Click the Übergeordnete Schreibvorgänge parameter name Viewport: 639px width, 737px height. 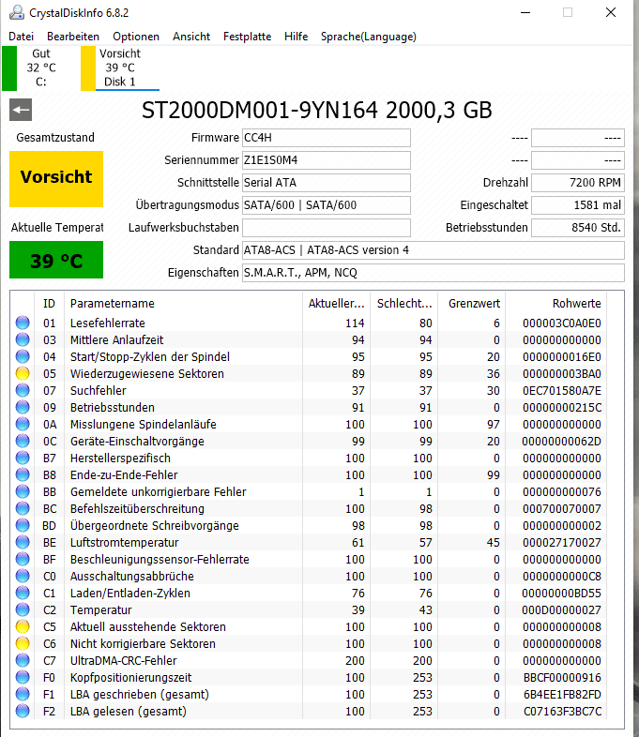(155, 526)
